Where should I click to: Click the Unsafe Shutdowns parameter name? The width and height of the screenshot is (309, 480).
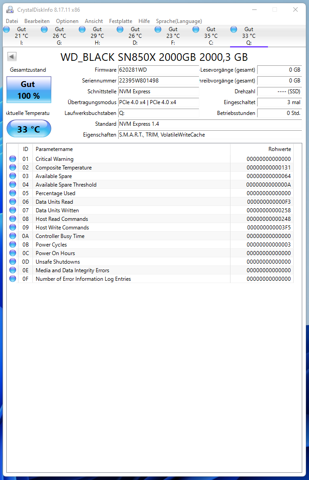click(58, 262)
